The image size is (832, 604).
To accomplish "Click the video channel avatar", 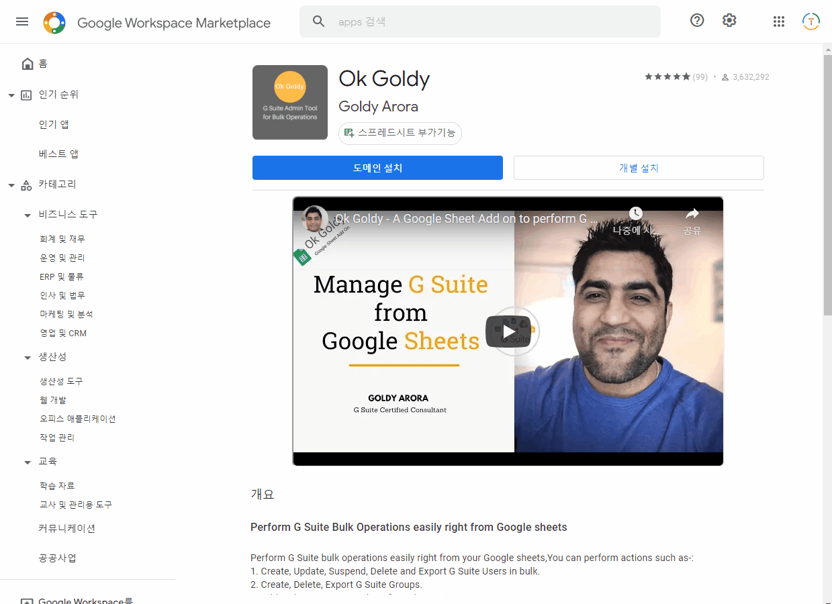I will [314, 219].
